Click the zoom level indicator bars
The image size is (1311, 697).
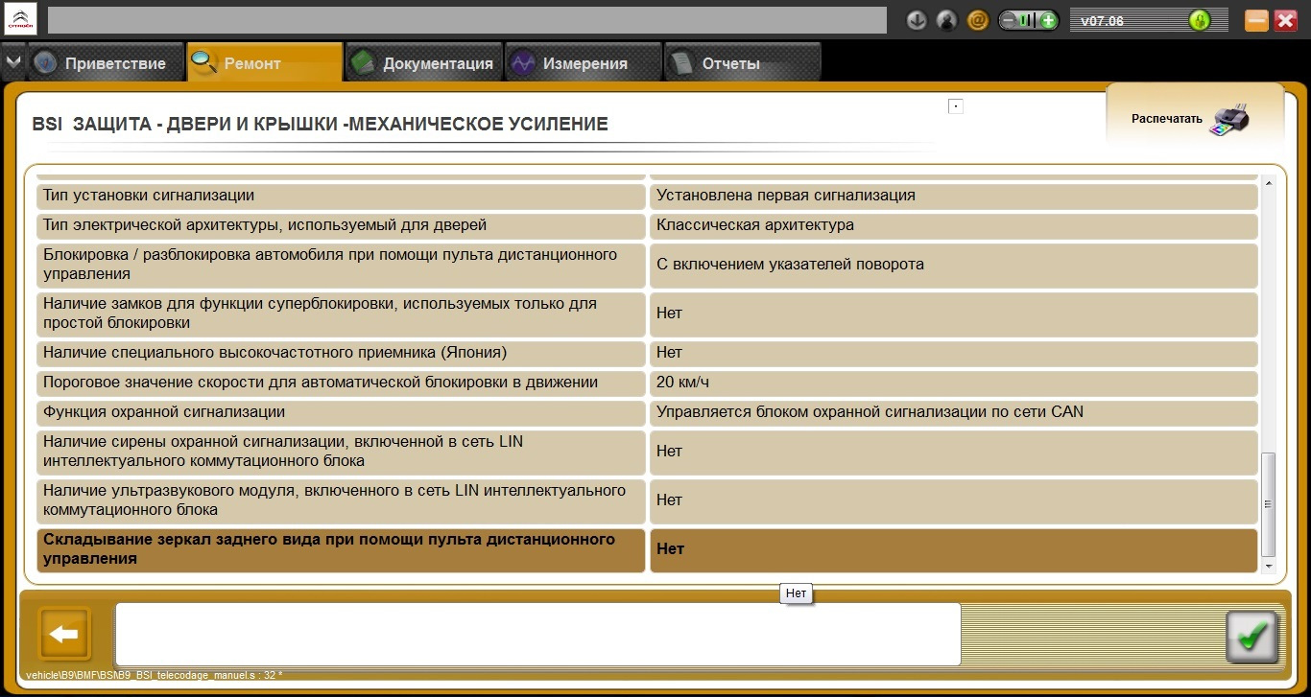point(1028,20)
